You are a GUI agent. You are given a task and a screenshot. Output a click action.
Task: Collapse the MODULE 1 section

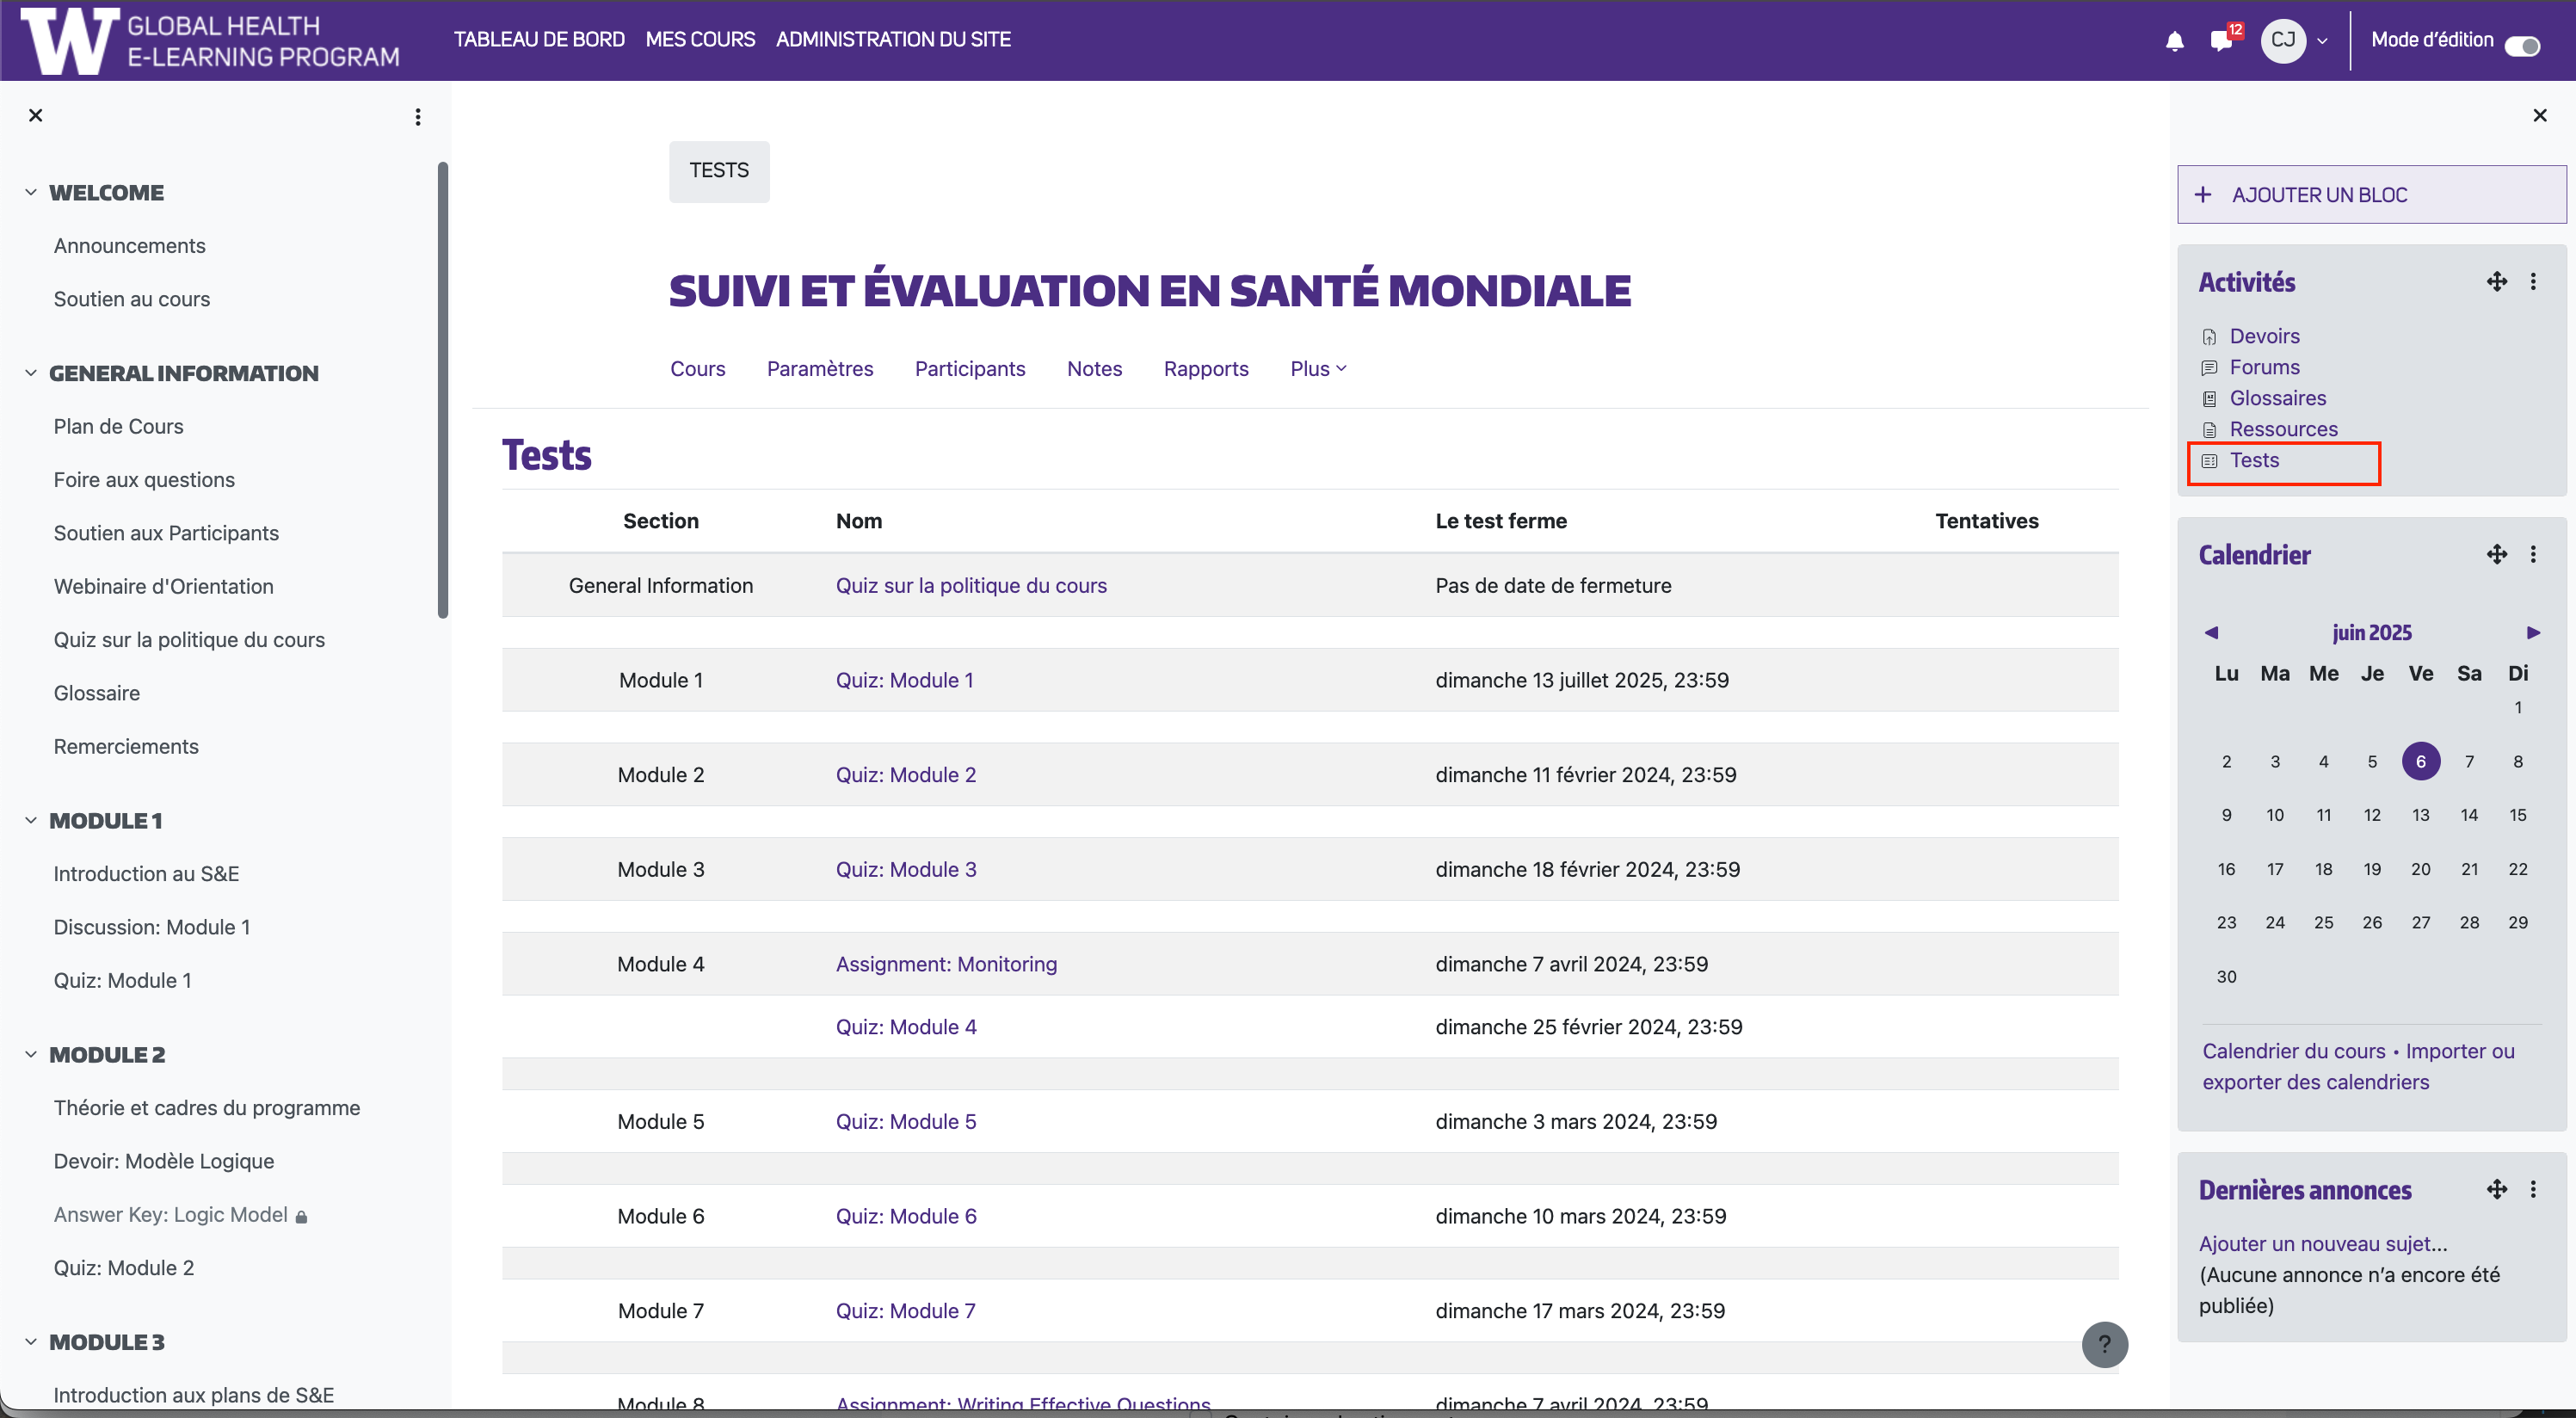click(x=31, y=820)
